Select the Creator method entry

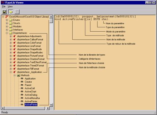click(28, 82)
